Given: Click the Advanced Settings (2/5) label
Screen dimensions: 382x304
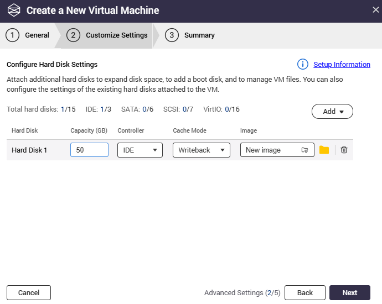Looking at the screenshot, I should 242,292.
